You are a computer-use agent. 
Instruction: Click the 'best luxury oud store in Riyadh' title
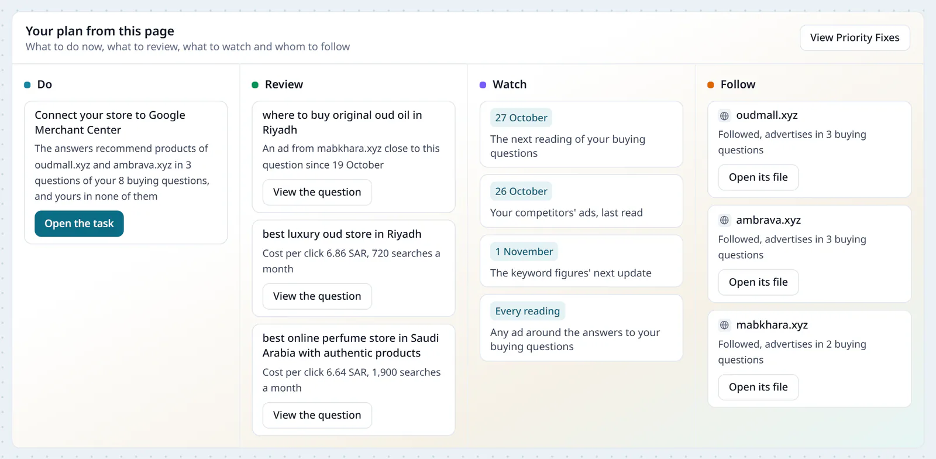pyautogui.click(x=342, y=234)
